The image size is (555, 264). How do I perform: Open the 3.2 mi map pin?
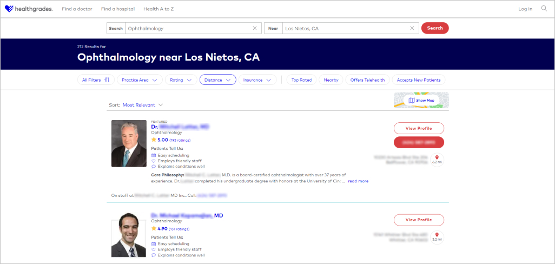coord(437,236)
